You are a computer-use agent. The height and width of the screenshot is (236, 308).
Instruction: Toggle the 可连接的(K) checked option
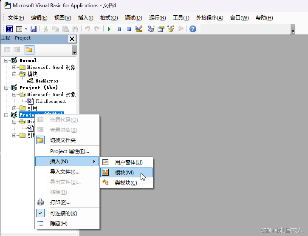click(67, 213)
